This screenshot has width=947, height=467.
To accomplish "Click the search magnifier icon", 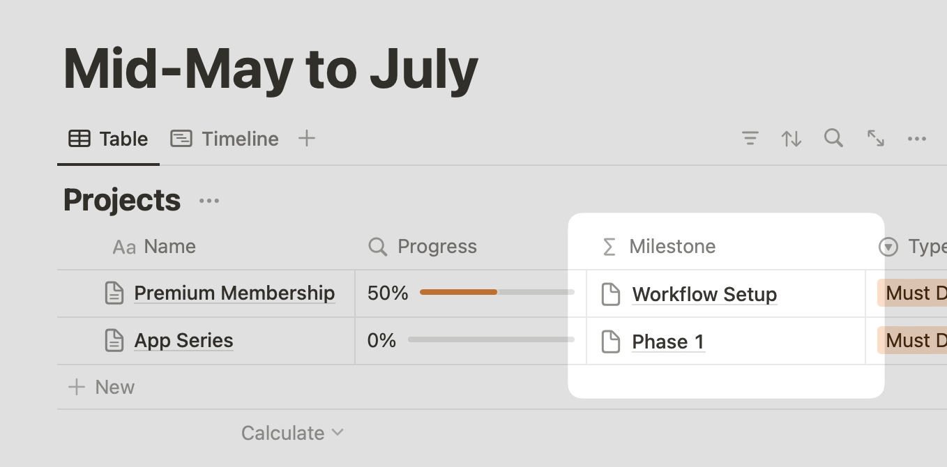I will (x=833, y=138).
